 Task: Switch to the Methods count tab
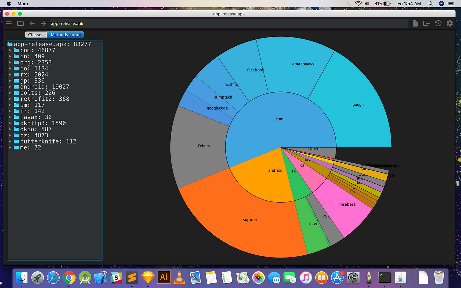coord(66,35)
